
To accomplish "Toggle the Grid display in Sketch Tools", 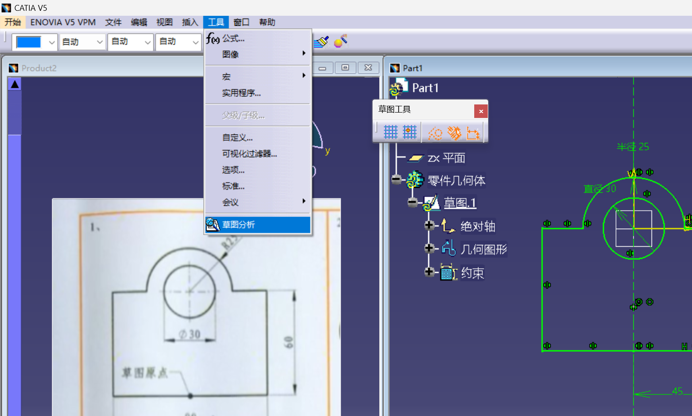I will pos(390,132).
